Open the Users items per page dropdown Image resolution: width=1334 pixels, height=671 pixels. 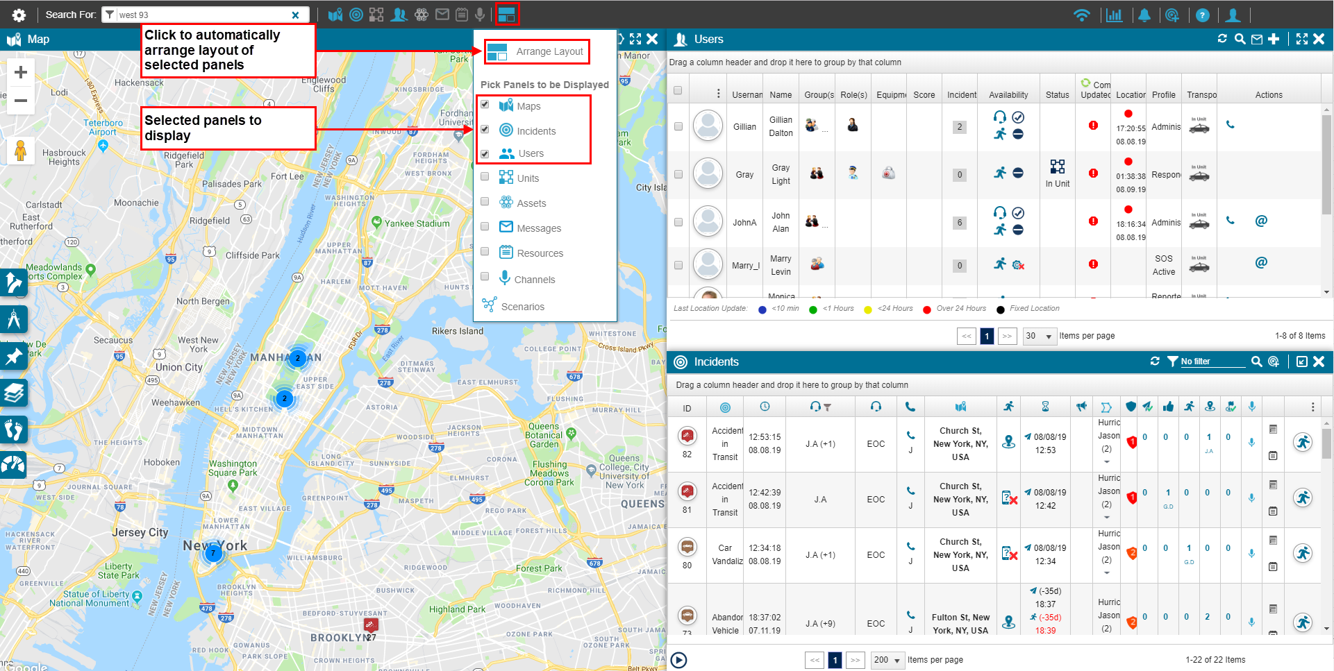coord(1040,336)
